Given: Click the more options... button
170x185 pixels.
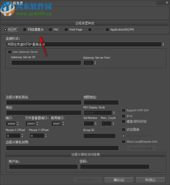Looking at the screenshot, I should click(x=87, y=180).
